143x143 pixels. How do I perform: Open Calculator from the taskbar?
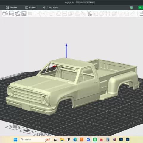[x=108, y=139]
